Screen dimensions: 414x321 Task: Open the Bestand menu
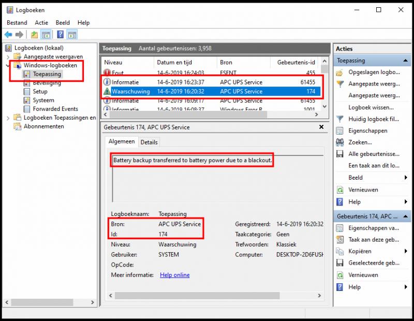17,23
